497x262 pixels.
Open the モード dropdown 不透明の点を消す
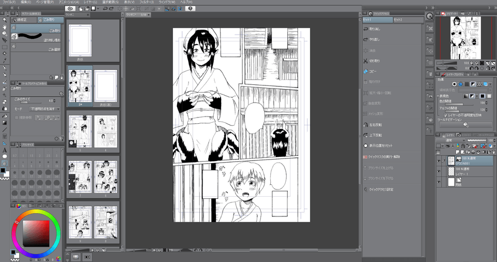(x=45, y=109)
